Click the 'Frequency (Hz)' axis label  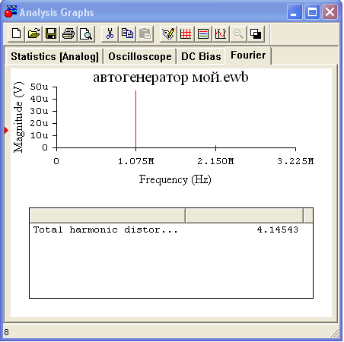[175, 179]
